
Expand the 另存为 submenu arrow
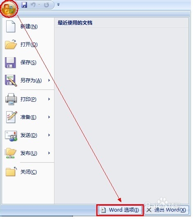tap(49, 80)
